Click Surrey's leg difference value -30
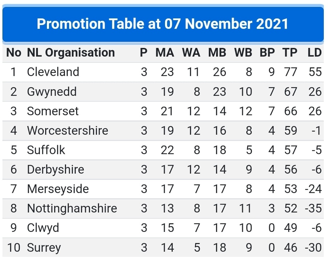This screenshot has width=329, height=259. (313, 248)
